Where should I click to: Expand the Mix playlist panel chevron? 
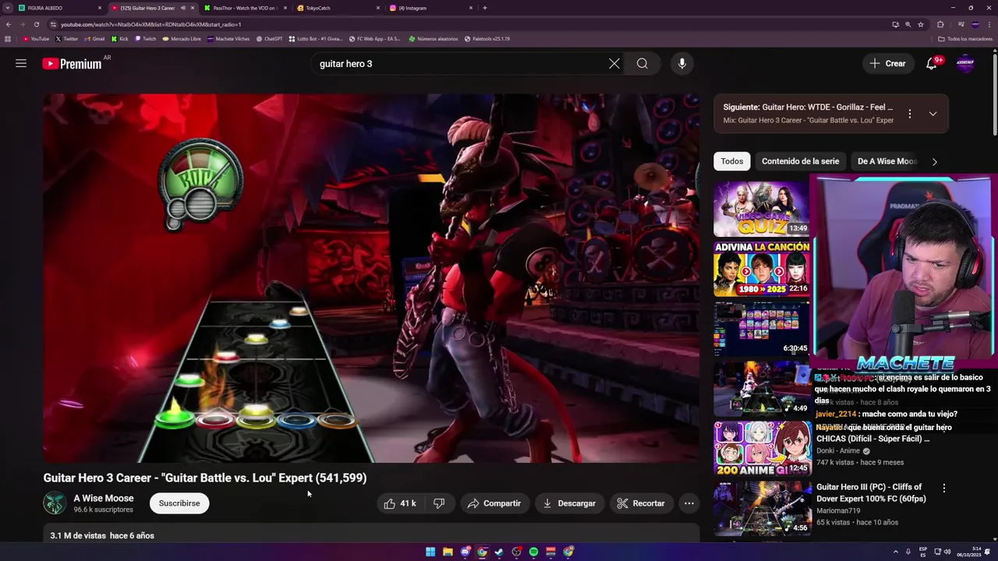(933, 114)
